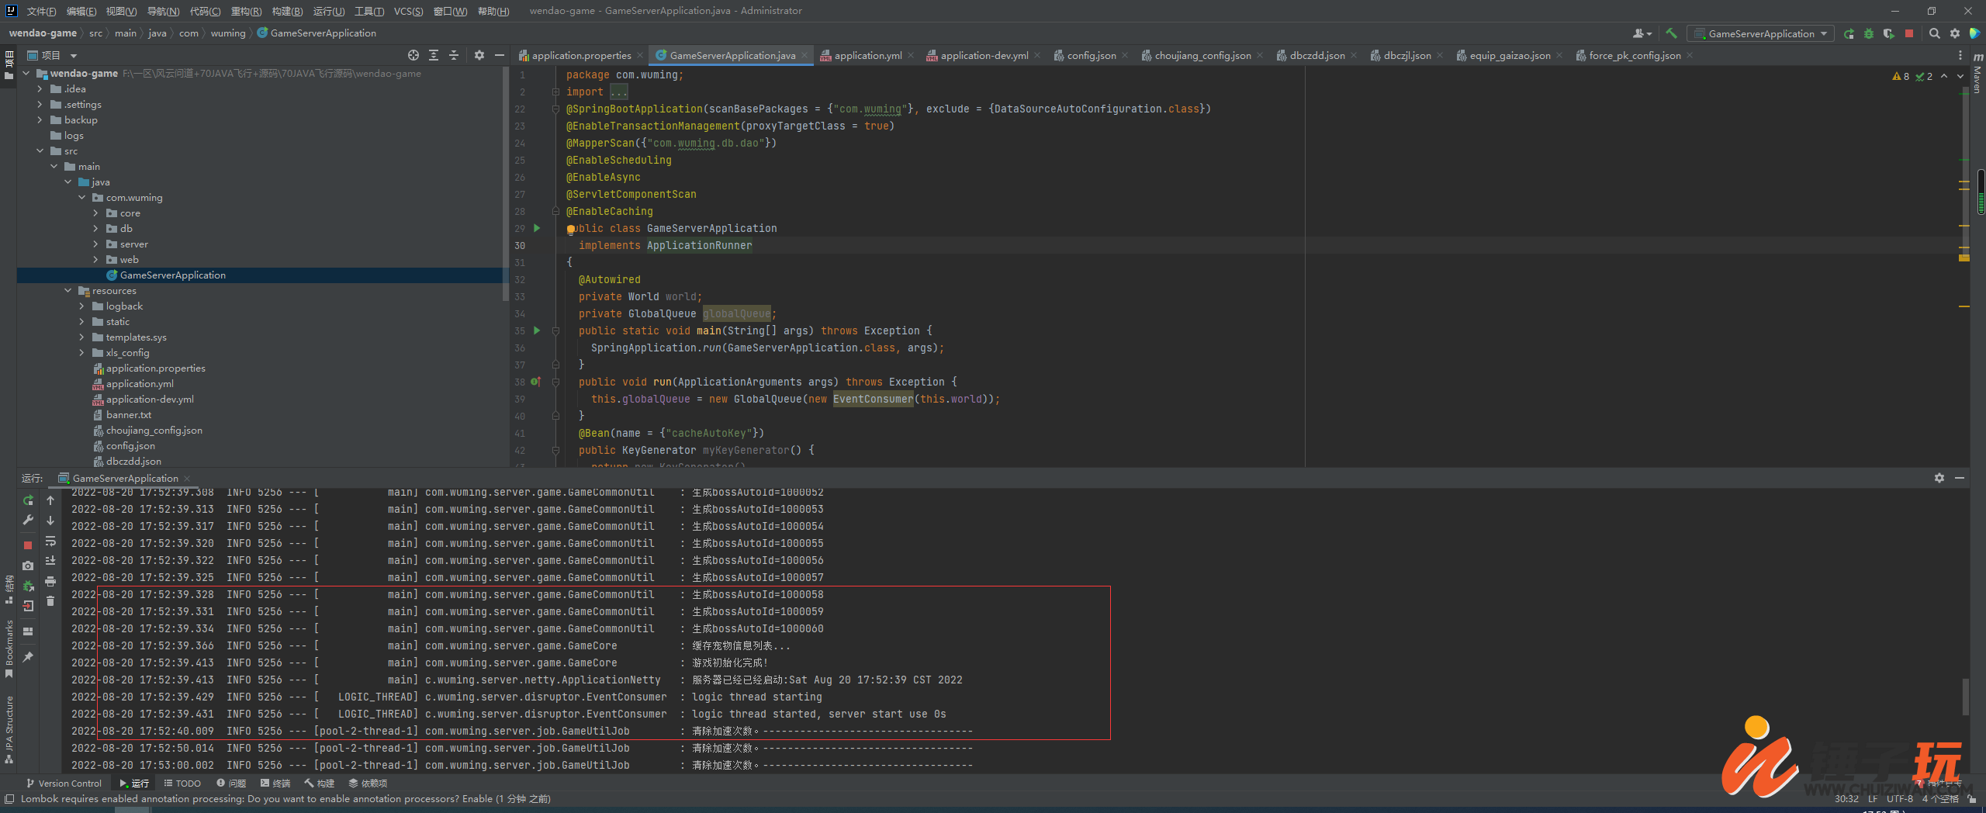Click up arrow in console toolbar
This screenshot has height=813, width=1986.
[50, 500]
